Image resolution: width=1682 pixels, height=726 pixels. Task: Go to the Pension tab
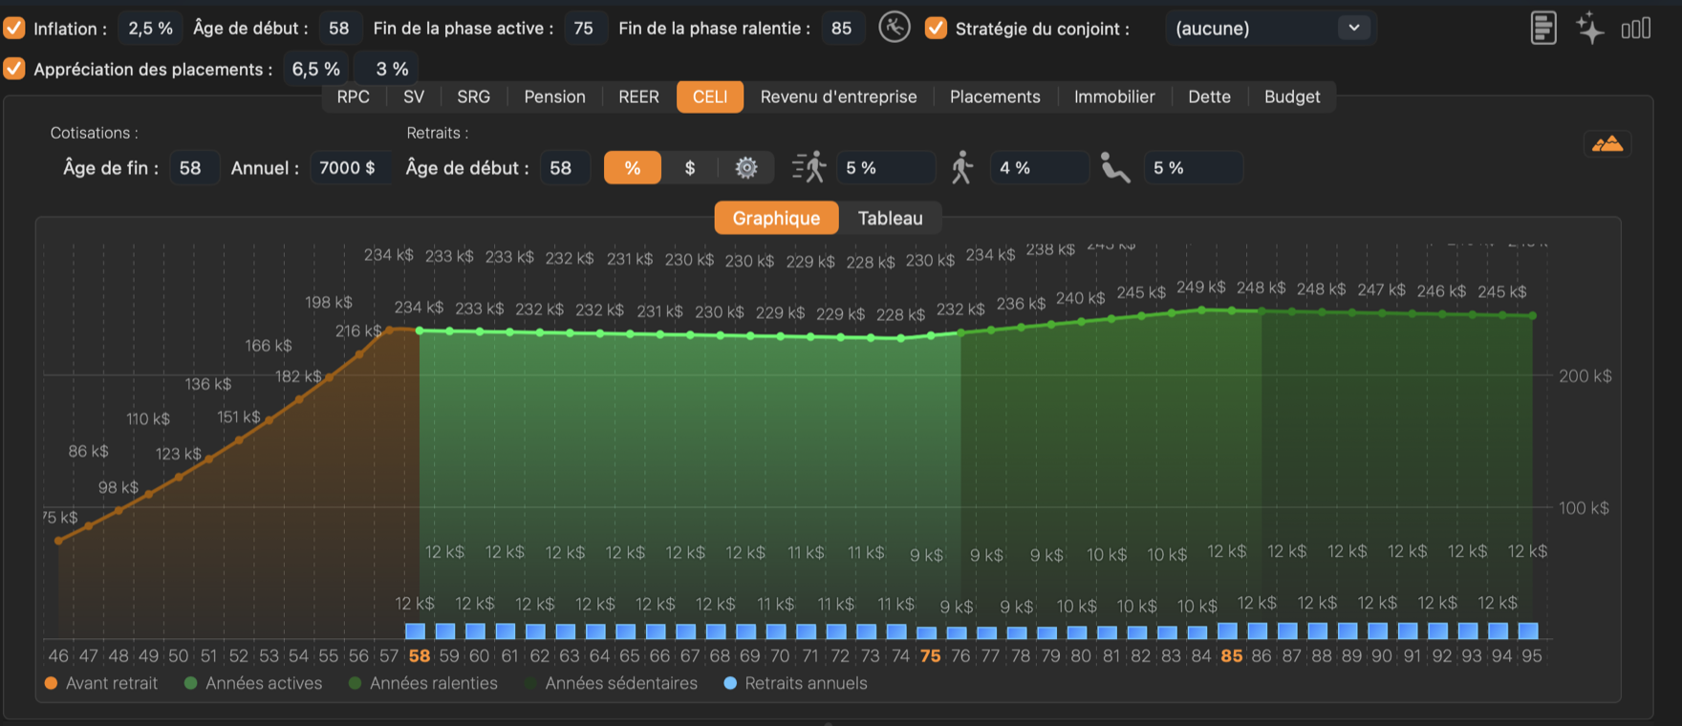(x=555, y=96)
